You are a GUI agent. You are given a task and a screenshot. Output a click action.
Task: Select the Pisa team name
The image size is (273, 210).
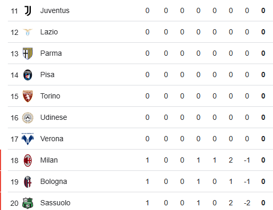(48, 75)
